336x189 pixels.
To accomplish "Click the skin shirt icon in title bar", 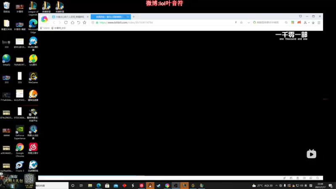I will point(300,16).
